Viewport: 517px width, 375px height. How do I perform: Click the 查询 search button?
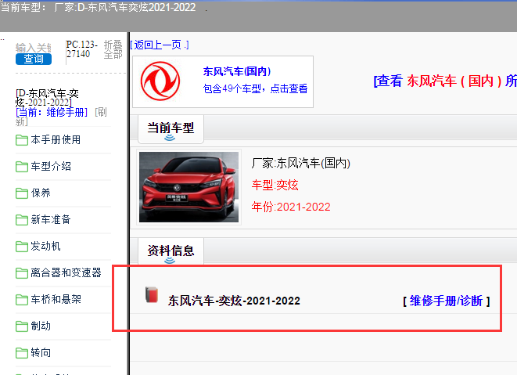[34, 59]
